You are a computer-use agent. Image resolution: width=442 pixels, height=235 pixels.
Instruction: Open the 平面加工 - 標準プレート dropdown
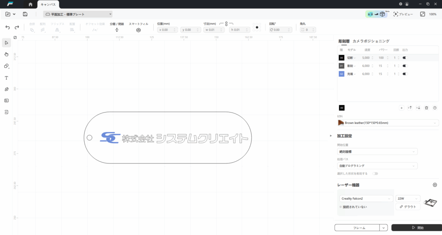pos(78,14)
